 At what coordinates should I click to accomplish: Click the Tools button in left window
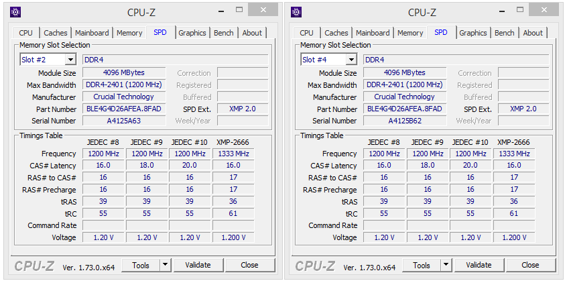141,265
